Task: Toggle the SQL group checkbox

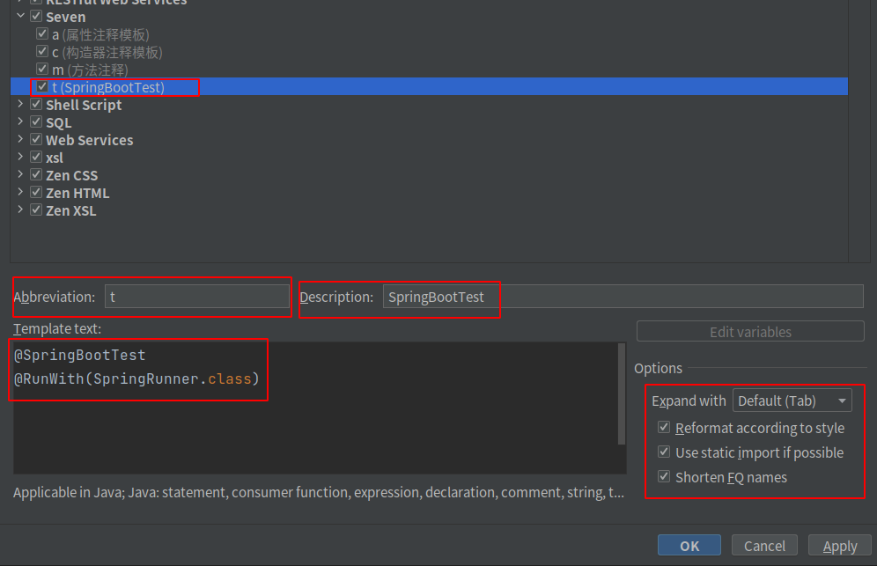Action: point(36,121)
